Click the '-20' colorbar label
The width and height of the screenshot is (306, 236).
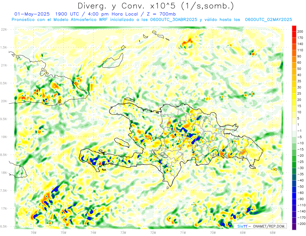click(300, 156)
